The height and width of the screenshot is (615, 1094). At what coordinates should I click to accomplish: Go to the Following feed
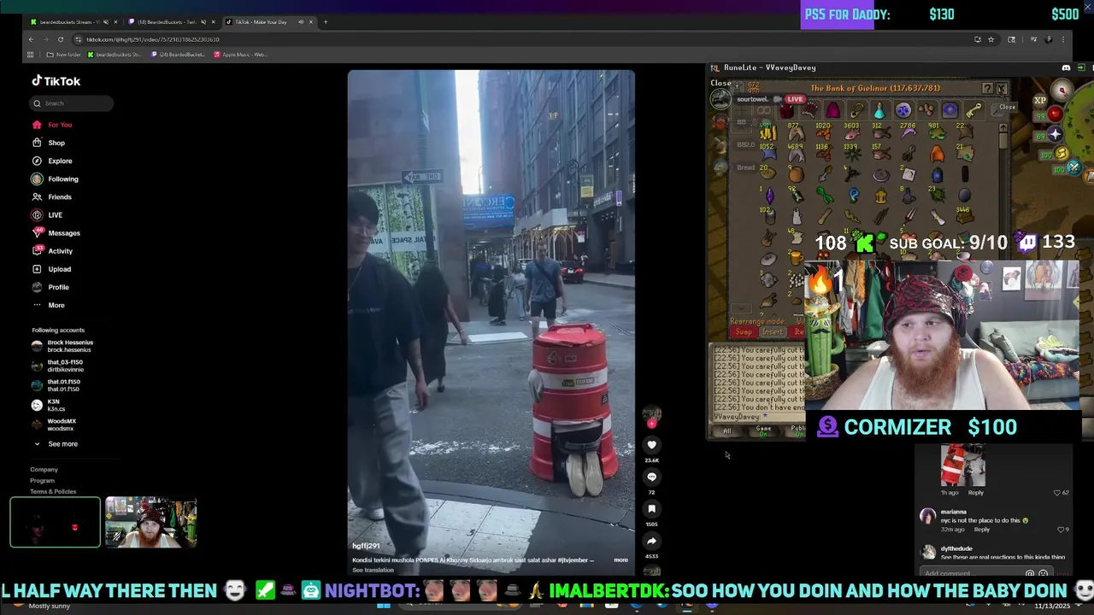[x=55, y=179]
